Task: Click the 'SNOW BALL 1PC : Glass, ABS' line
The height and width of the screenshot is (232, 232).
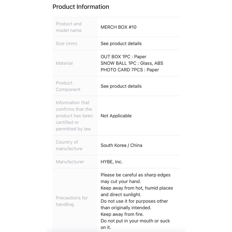Action: click(132, 63)
